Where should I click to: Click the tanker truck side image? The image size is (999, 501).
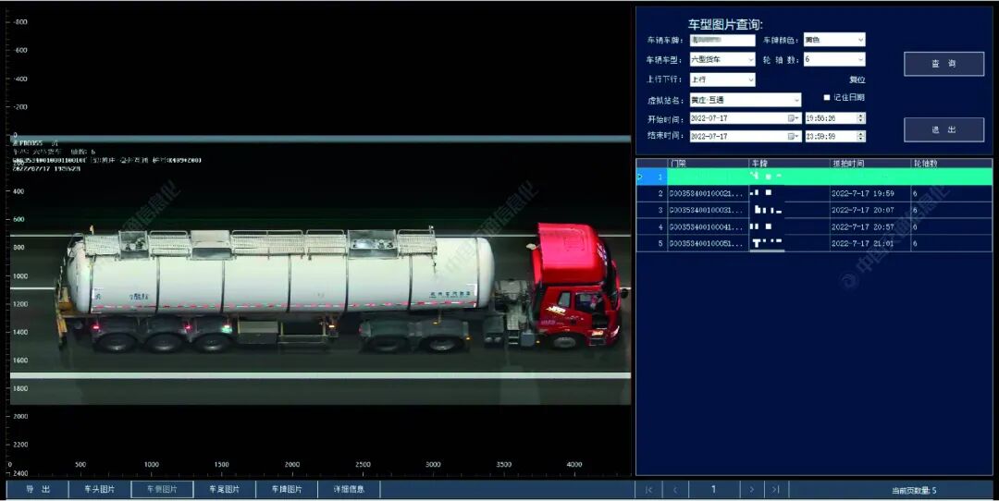tap(340, 287)
